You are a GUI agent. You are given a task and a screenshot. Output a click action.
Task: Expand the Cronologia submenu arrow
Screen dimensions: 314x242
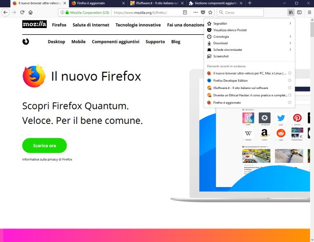click(x=290, y=36)
